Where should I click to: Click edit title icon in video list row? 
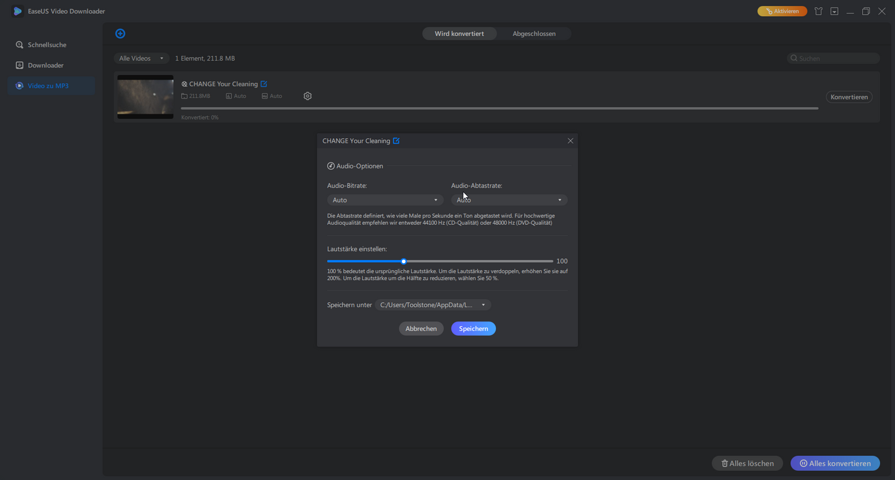click(264, 84)
